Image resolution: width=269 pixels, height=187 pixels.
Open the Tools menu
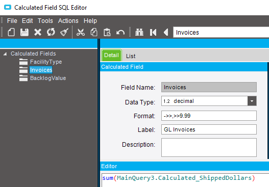pyautogui.click(x=45, y=21)
